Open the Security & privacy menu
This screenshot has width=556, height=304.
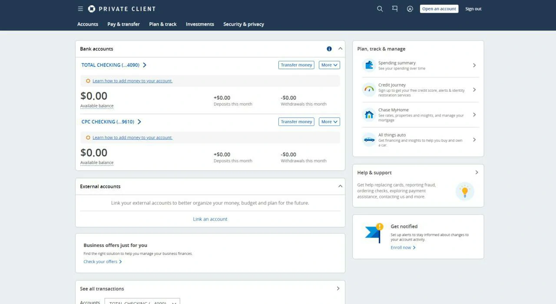[244, 24]
